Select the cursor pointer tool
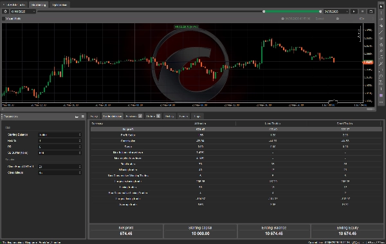The image size is (386, 244). click(381, 6)
